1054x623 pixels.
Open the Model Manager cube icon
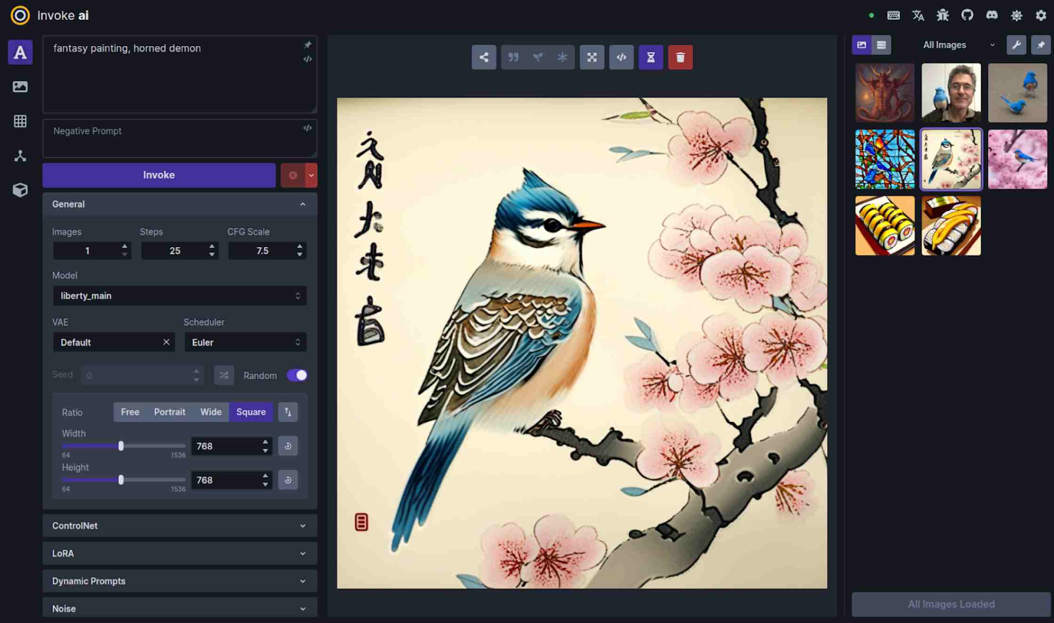20,190
